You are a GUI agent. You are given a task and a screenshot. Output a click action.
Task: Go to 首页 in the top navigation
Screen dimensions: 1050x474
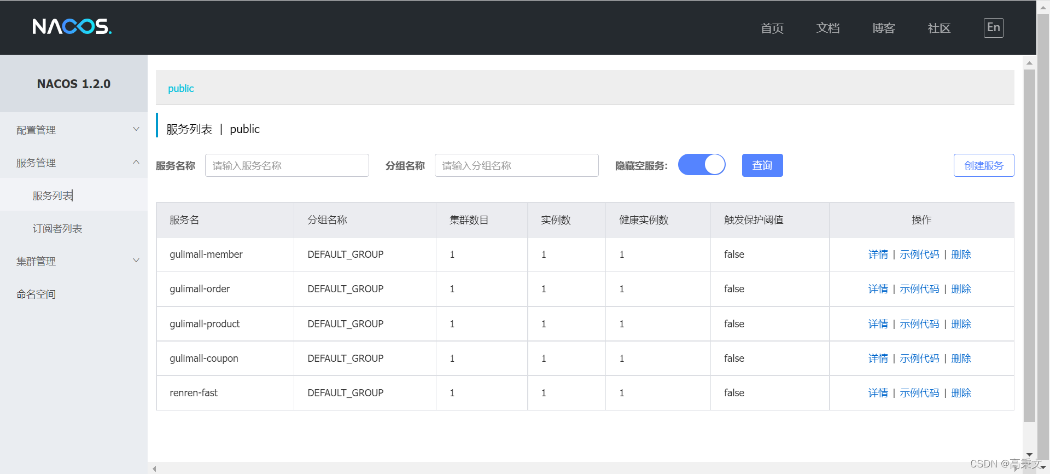772,28
